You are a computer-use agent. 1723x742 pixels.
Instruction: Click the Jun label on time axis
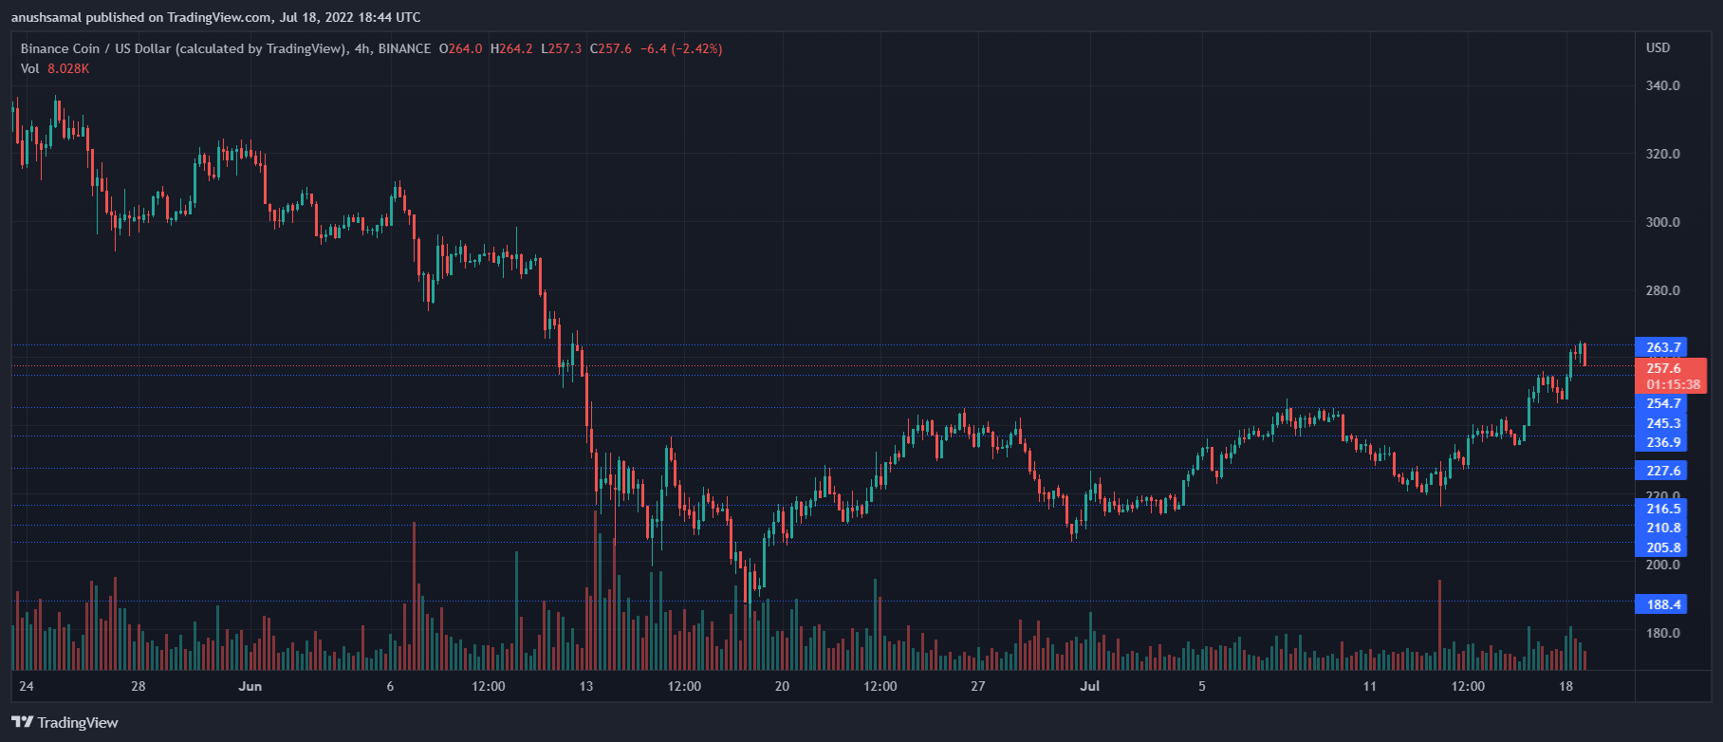click(x=250, y=686)
